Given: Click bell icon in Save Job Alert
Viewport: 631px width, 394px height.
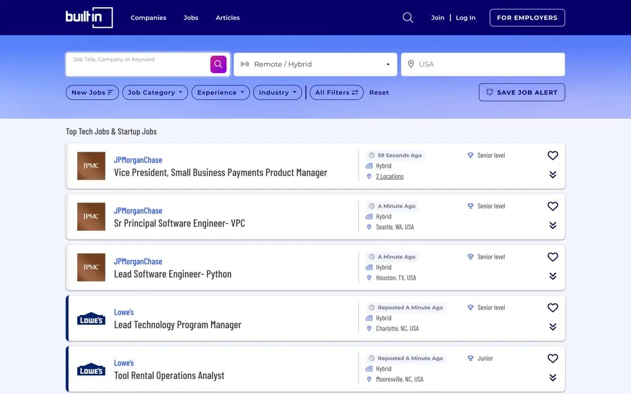Looking at the screenshot, I should pos(490,92).
